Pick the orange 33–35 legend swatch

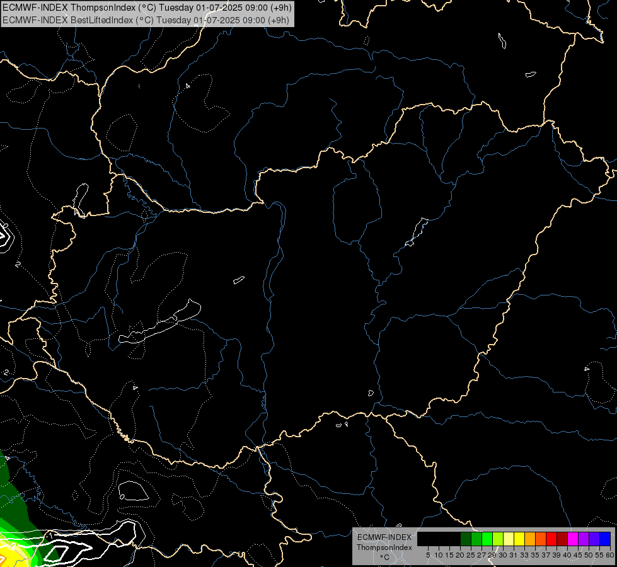[x=530, y=539]
